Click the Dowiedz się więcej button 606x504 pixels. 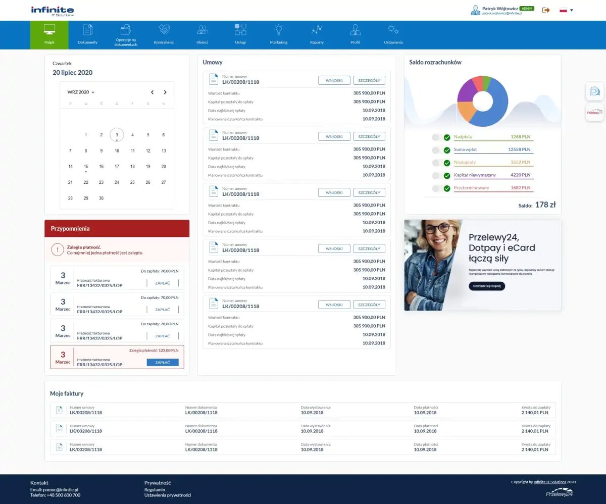(x=487, y=286)
